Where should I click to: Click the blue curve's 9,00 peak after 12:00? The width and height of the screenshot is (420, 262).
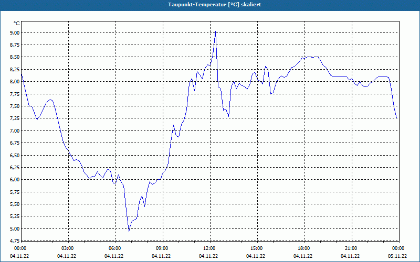[x=215, y=31]
